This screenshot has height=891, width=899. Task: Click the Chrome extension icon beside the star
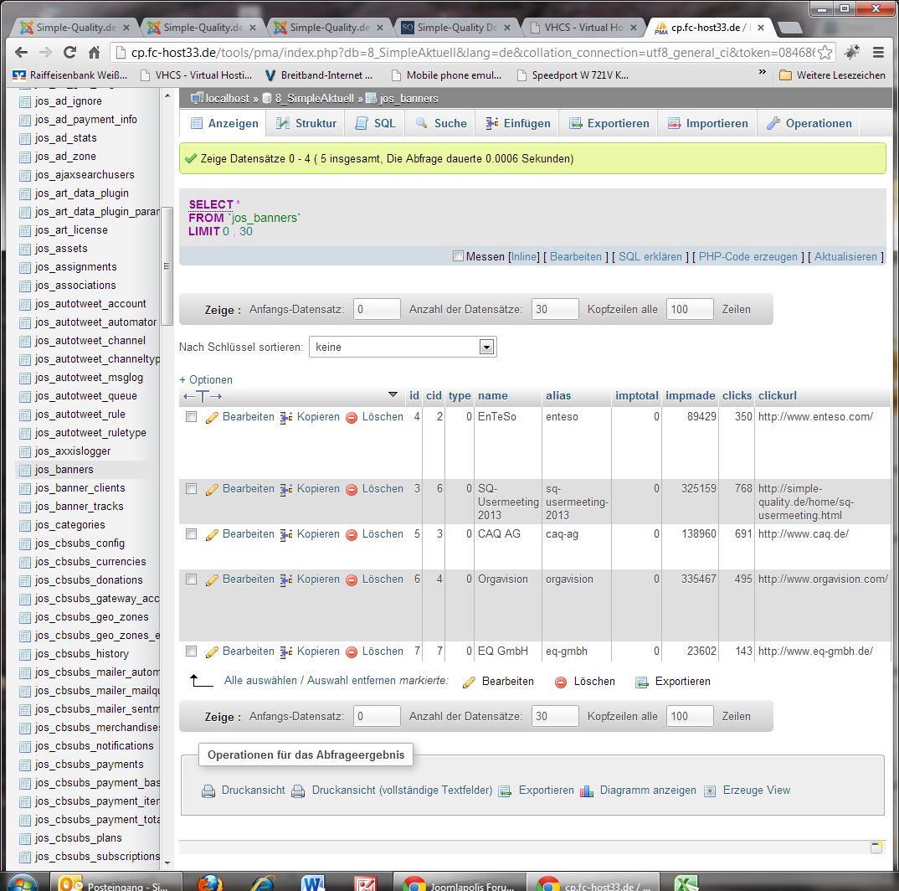pyautogui.click(x=852, y=52)
